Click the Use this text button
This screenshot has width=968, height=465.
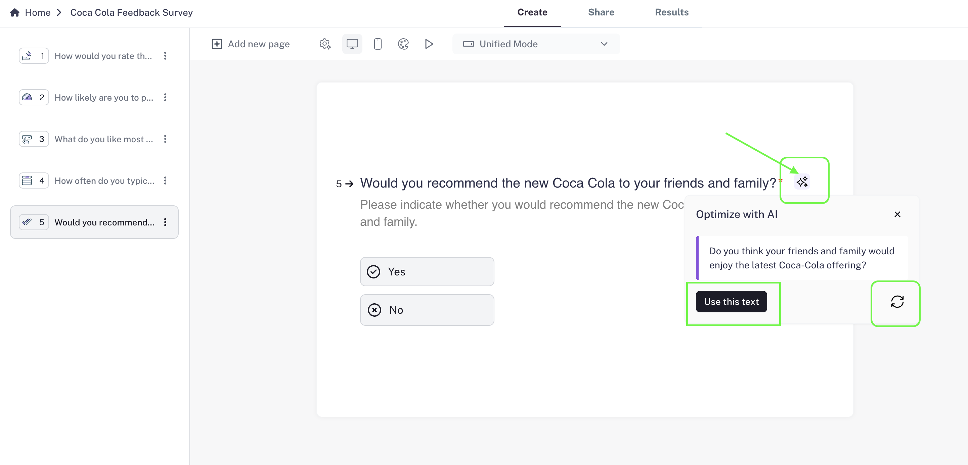tap(731, 302)
